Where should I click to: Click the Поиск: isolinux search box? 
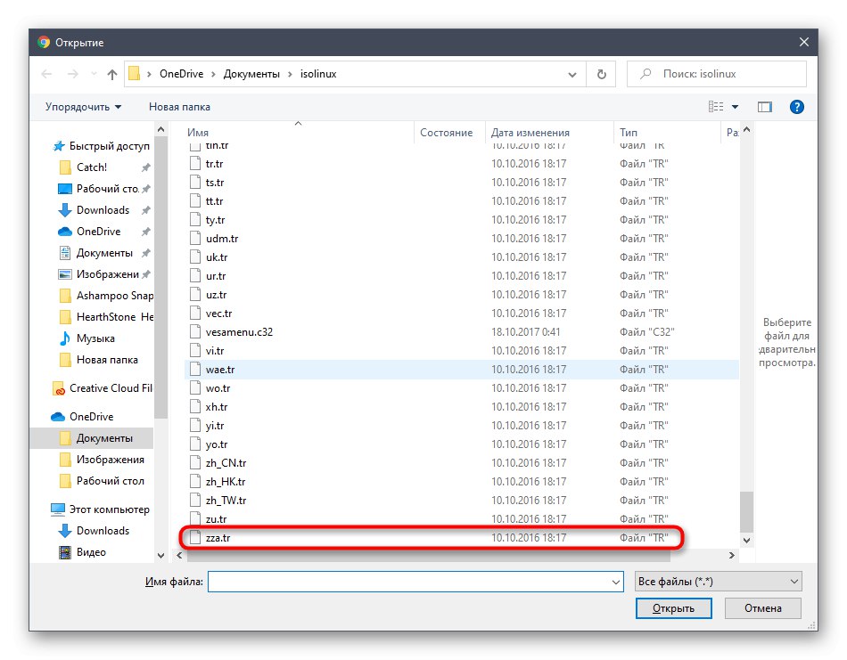pyautogui.click(x=716, y=74)
